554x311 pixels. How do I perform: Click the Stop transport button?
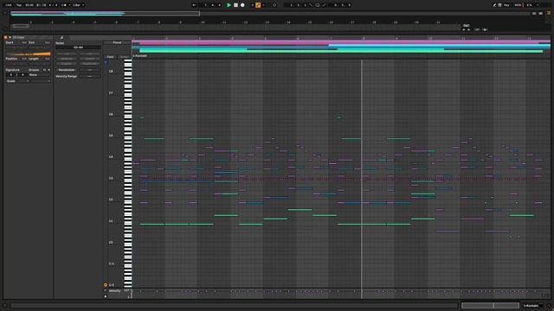coord(235,5)
